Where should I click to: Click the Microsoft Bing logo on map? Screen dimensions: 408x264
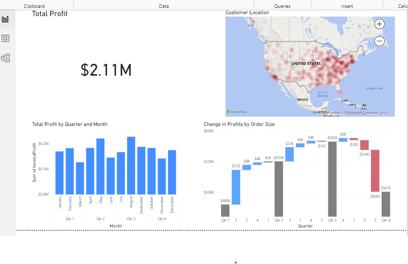pos(237,112)
